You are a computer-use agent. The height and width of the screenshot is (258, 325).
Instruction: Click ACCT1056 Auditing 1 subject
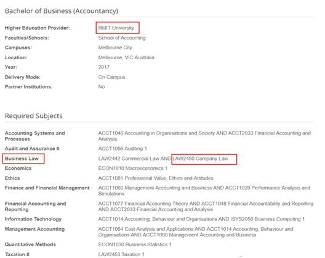[x=122, y=149]
